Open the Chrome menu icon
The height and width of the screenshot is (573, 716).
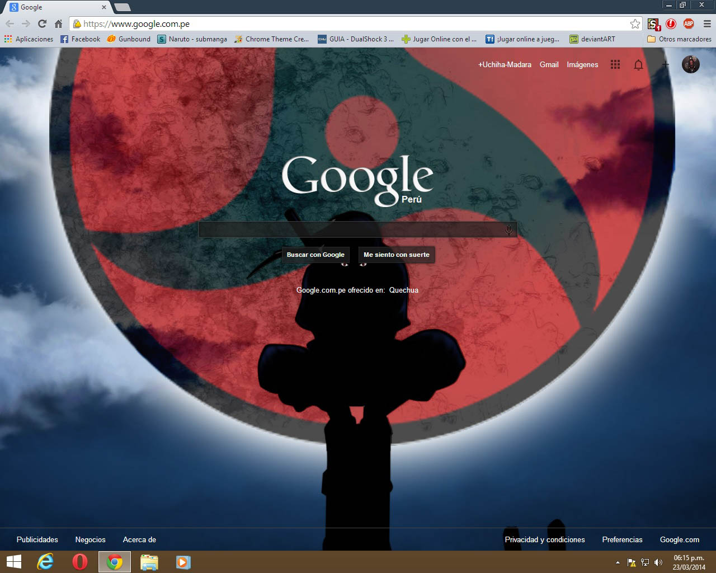[x=706, y=24]
